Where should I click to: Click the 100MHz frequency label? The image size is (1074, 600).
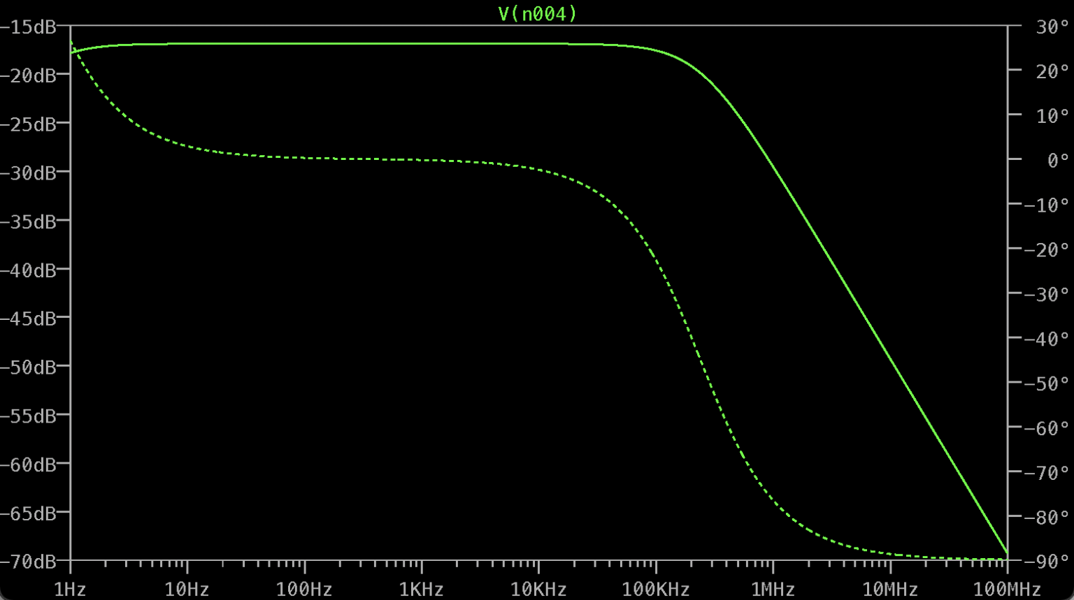click(x=1007, y=589)
